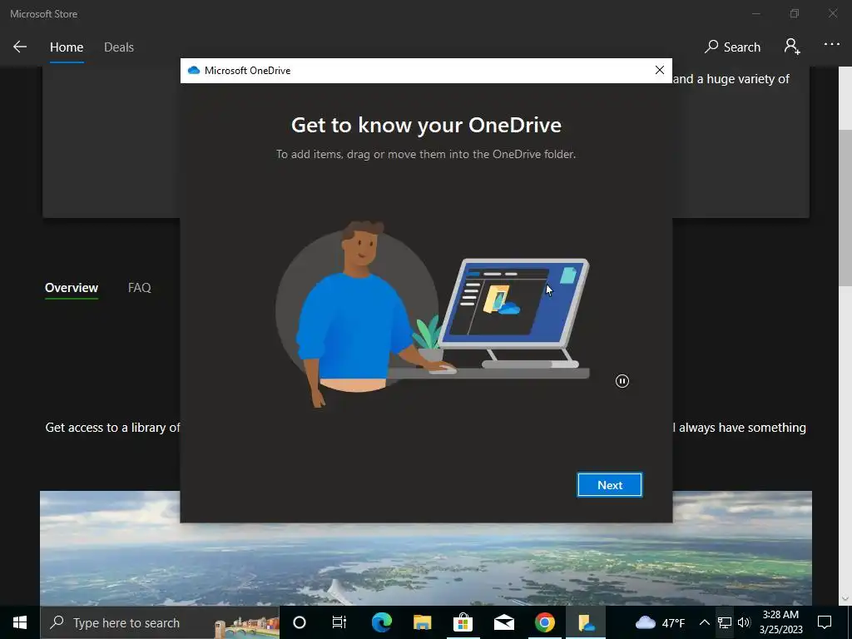852x639 pixels.
Task: Open the weather widget showing 47°F
Action: [660, 622]
